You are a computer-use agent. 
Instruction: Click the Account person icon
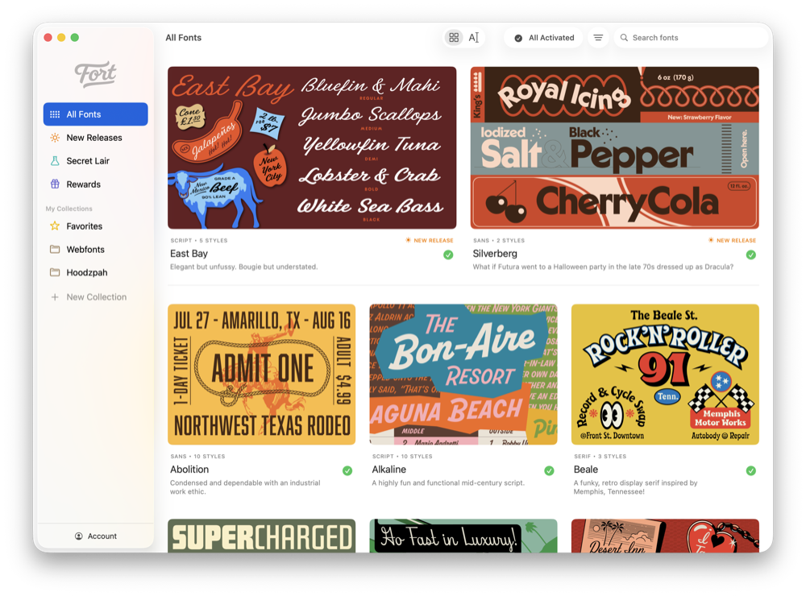coord(79,536)
